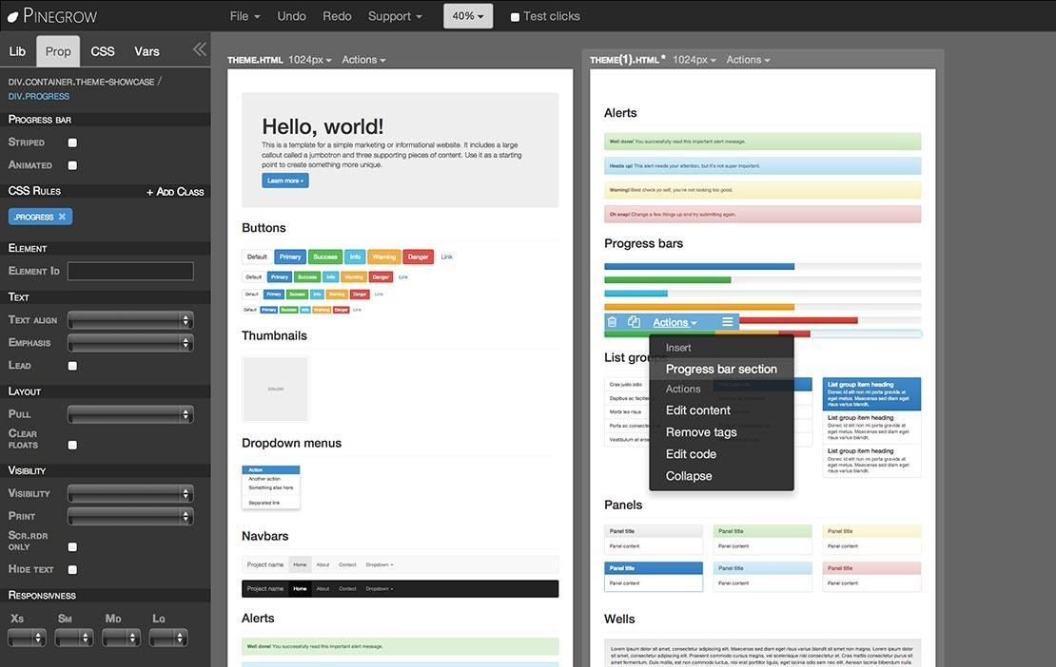The width and height of the screenshot is (1056, 667).
Task: Click the Element Id input field
Action: click(130, 271)
